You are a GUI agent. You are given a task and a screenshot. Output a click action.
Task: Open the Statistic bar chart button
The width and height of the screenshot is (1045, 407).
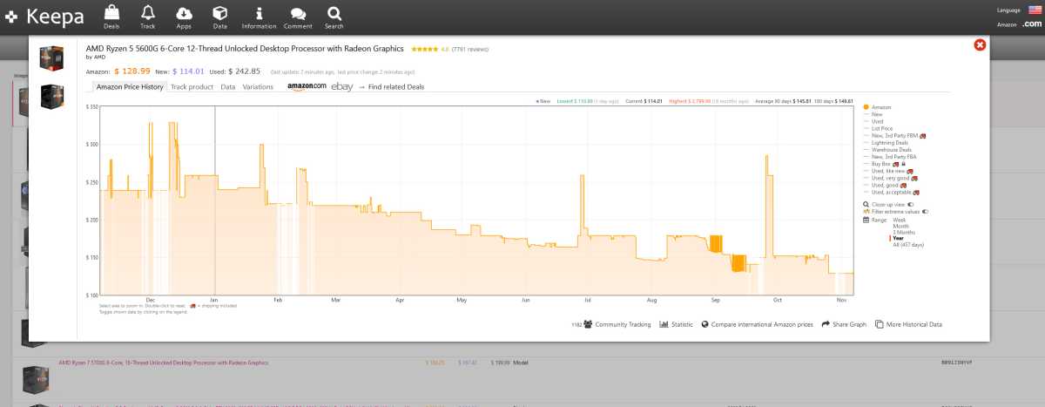coord(677,324)
